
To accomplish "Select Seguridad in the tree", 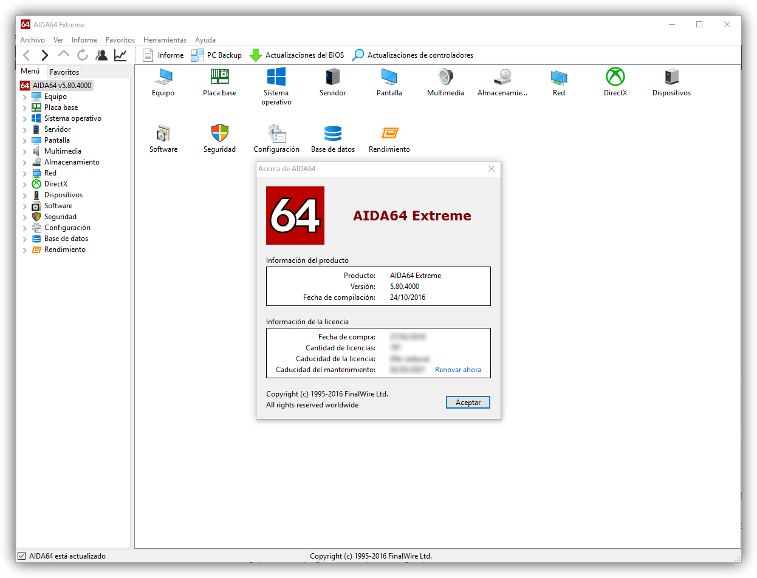I will [60, 217].
